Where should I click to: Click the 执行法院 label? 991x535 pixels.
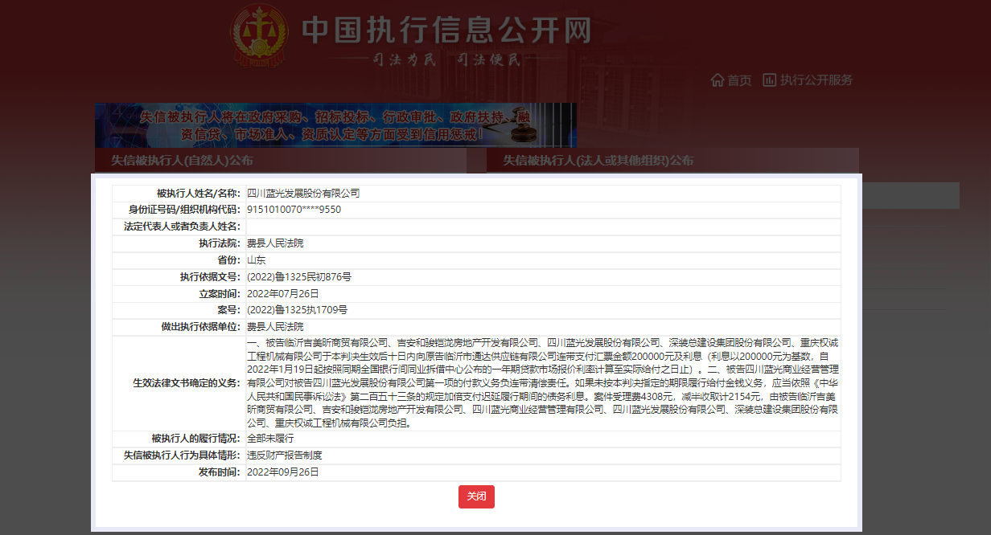220,243
